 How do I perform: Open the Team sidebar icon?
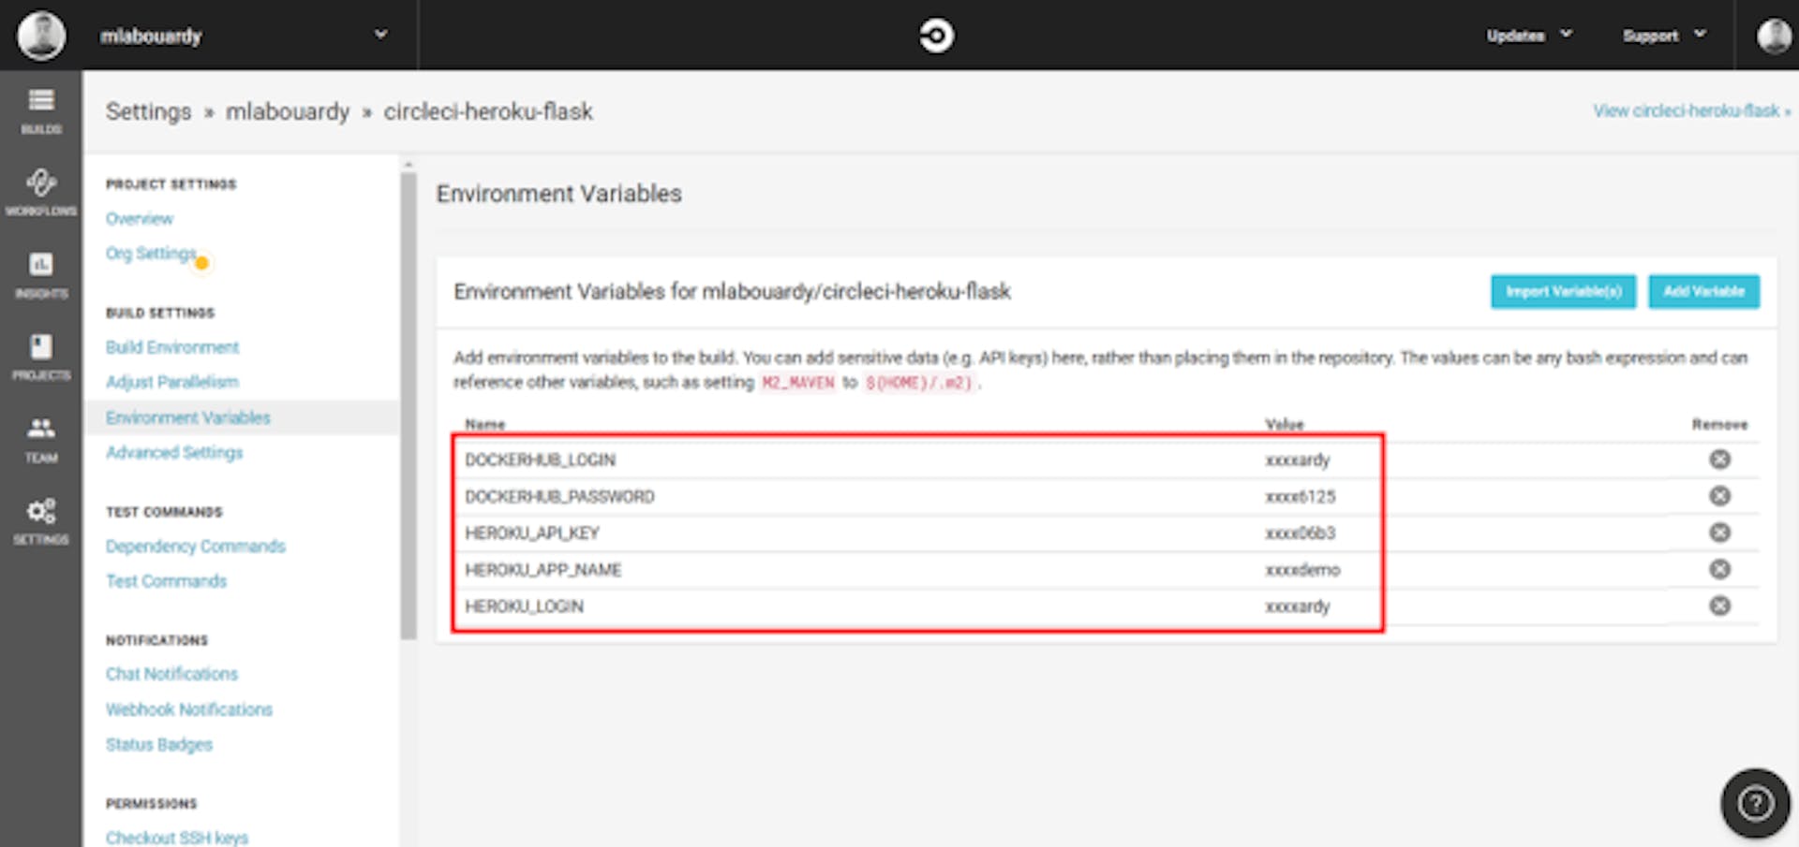[x=41, y=440]
